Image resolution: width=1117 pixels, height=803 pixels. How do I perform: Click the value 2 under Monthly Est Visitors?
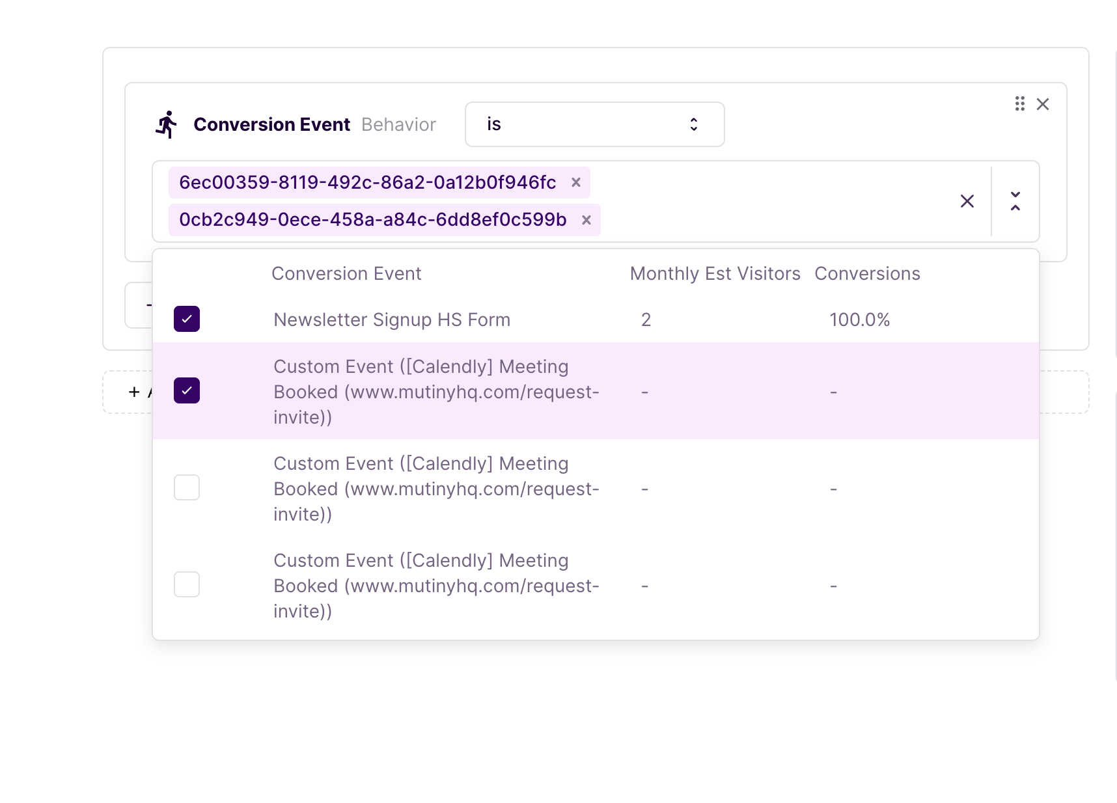[646, 320]
